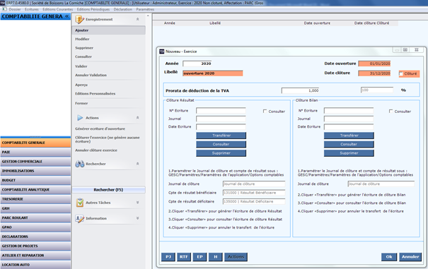The height and width of the screenshot is (269, 428).
Task: Click the Année input field
Action: point(197,64)
